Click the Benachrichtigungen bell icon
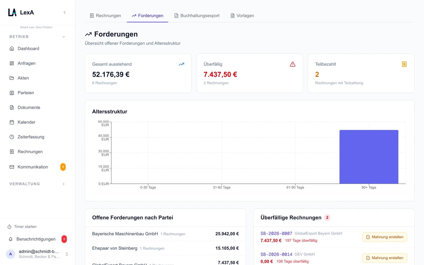Viewport: 424px width, 265px height. (x=11, y=239)
